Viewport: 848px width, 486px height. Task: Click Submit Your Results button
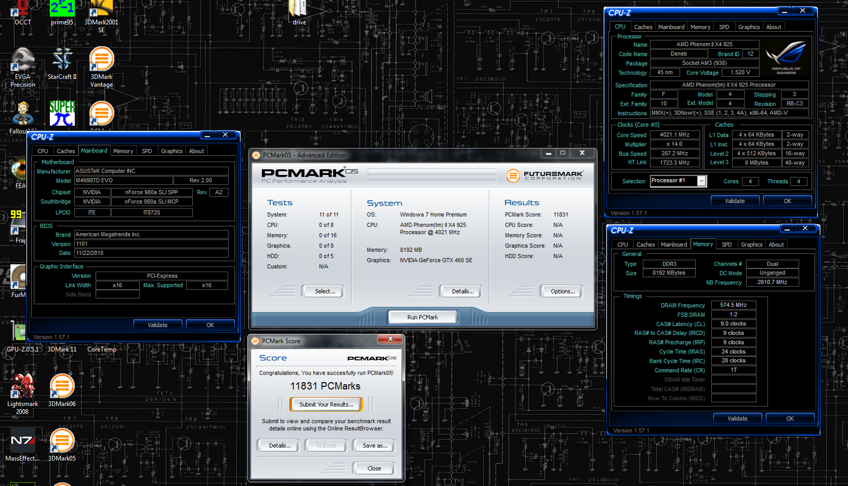326,404
